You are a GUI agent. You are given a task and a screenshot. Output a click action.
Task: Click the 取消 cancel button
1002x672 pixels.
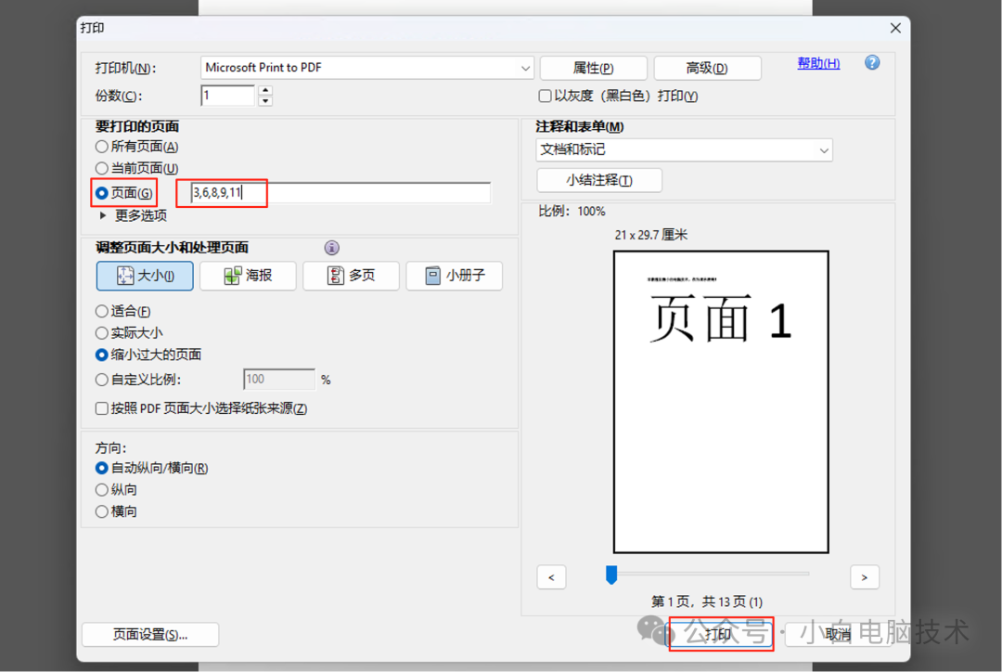(x=838, y=634)
